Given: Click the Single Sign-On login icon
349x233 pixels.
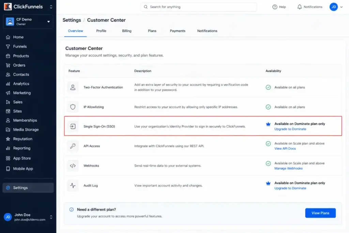Looking at the screenshot, I should (73, 126).
